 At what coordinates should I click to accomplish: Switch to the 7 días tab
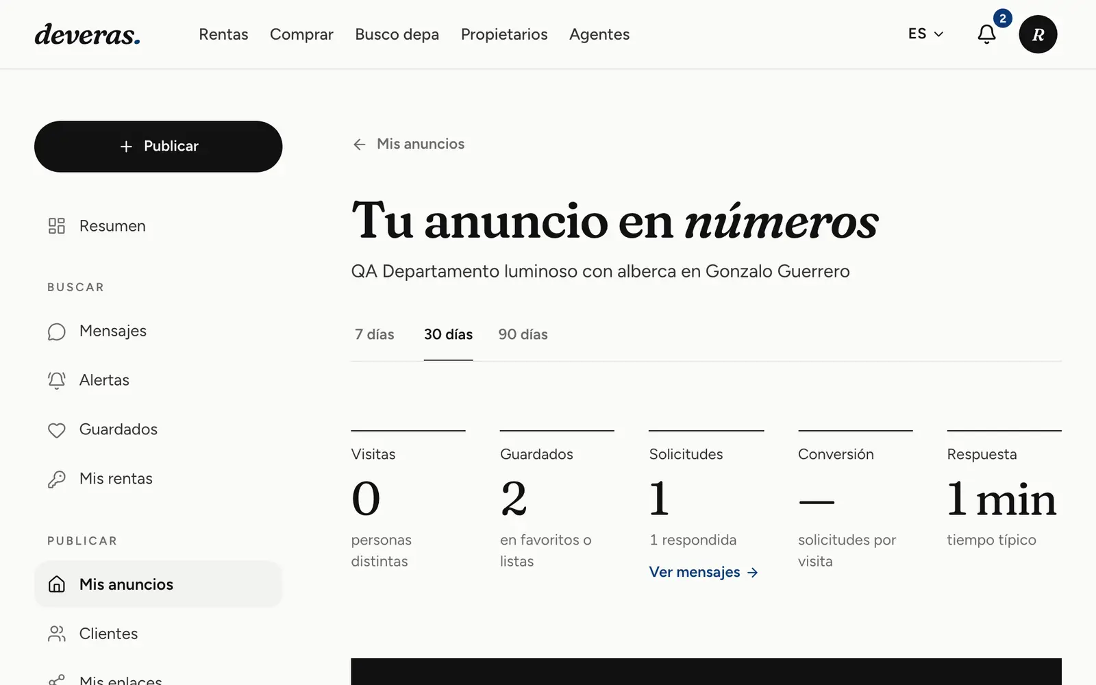click(375, 334)
